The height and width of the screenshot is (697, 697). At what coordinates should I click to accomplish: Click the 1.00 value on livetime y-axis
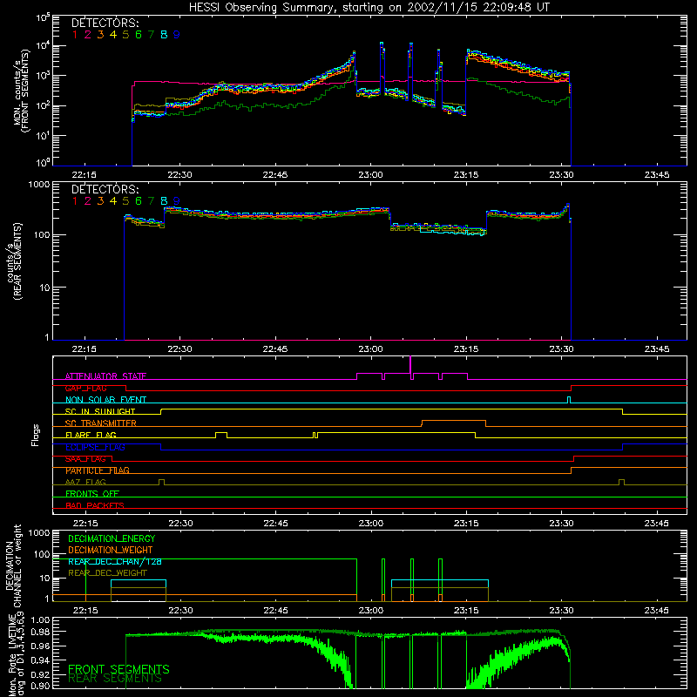[39, 620]
